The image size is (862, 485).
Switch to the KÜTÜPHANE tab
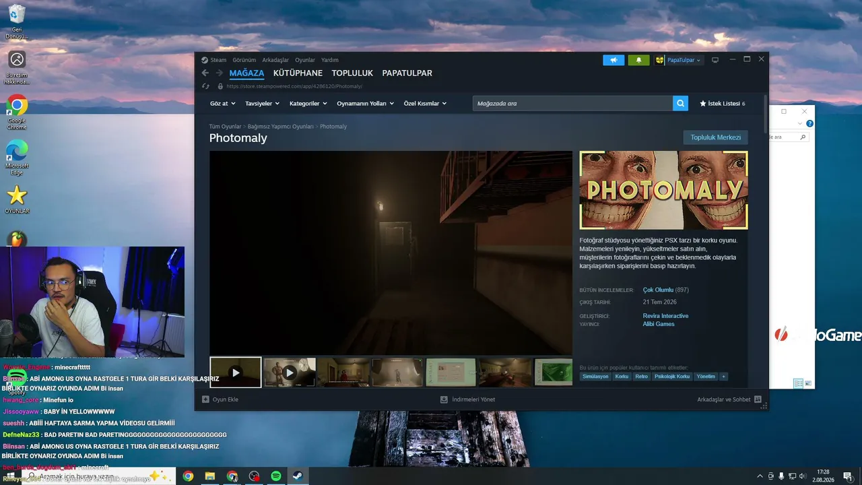point(298,73)
